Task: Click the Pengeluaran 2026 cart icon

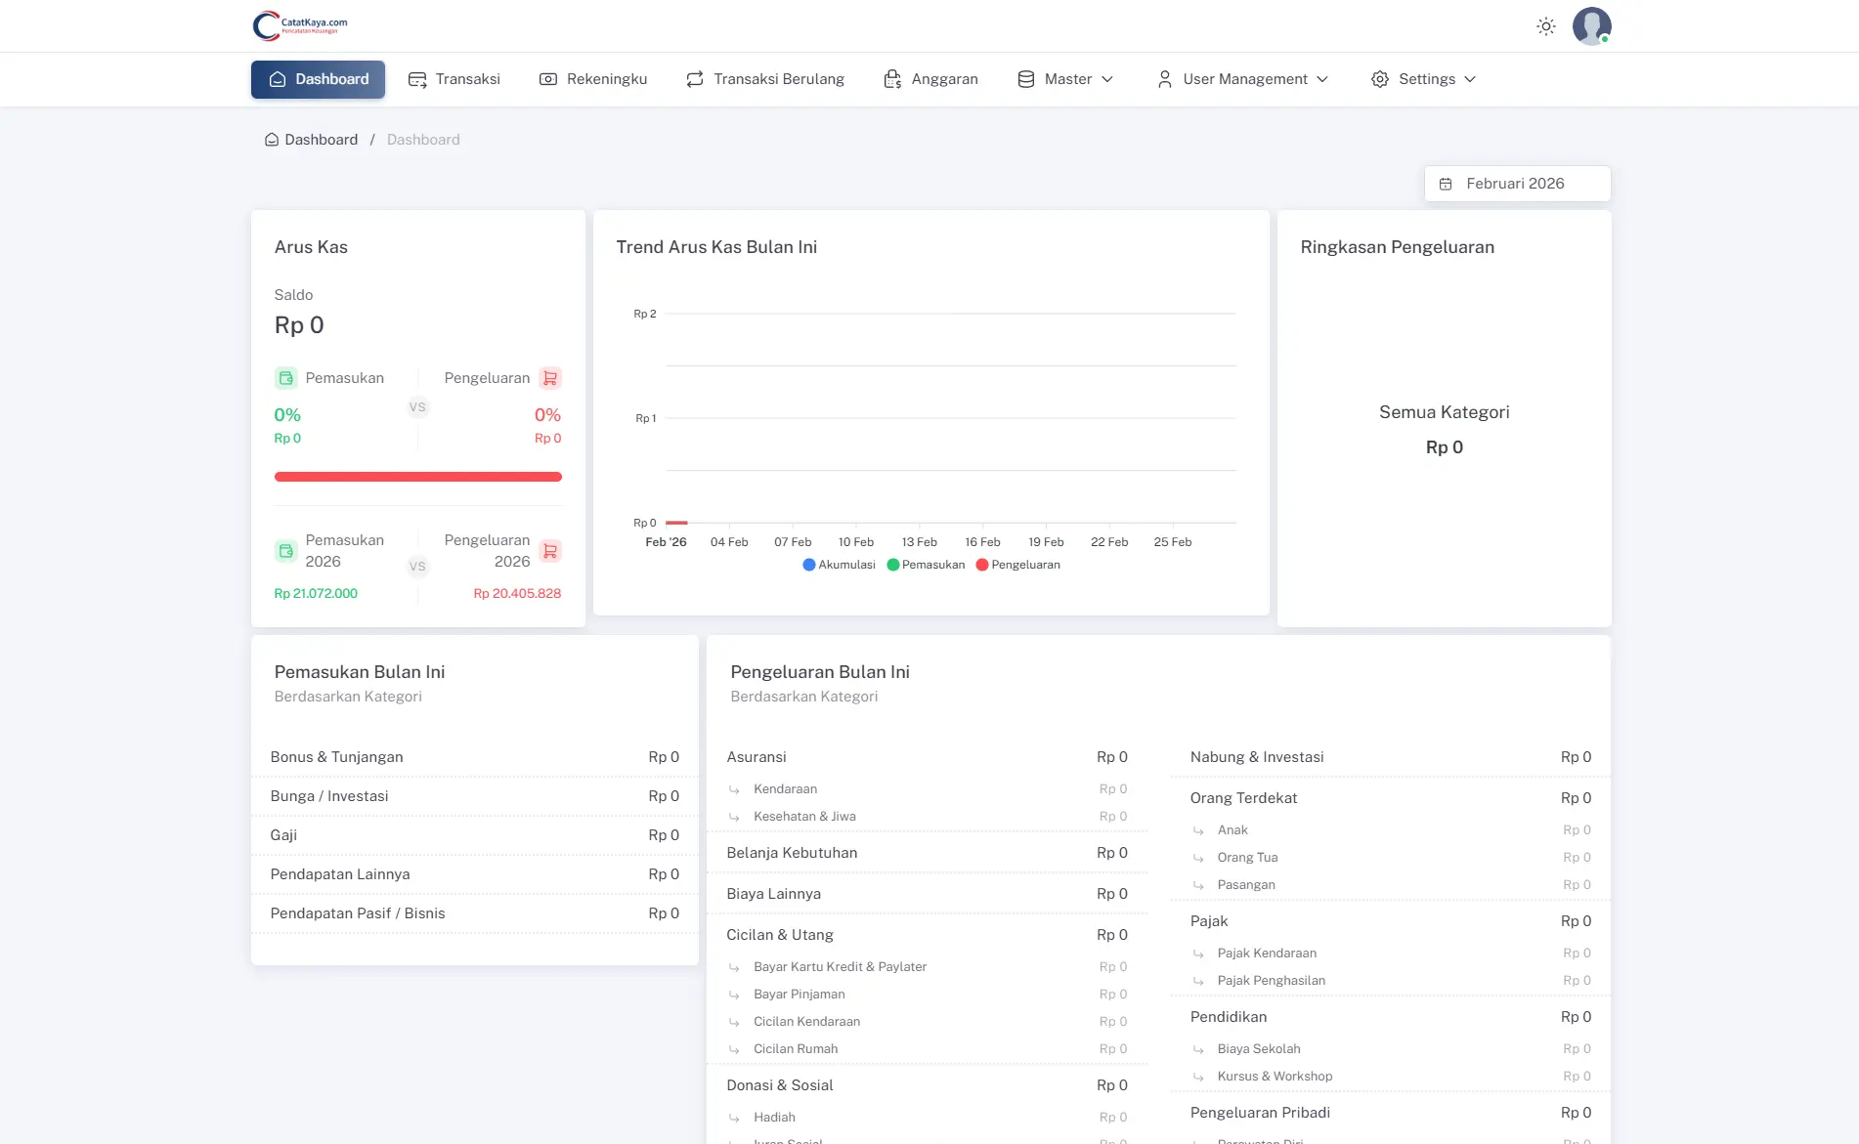Action: pos(550,551)
